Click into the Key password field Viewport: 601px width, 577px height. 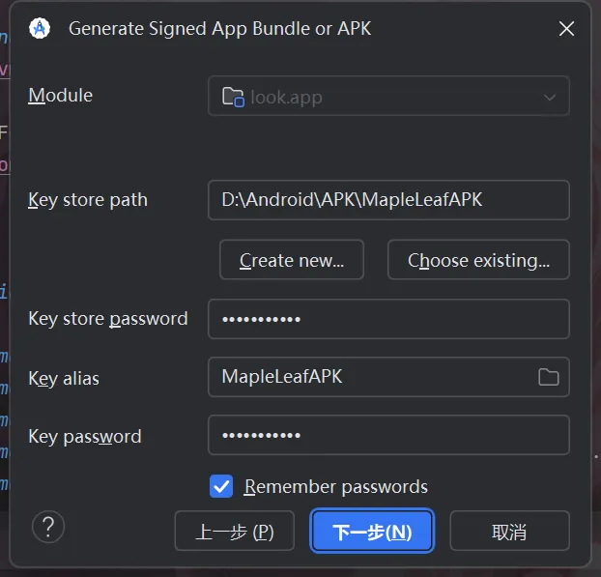[x=388, y=436]
